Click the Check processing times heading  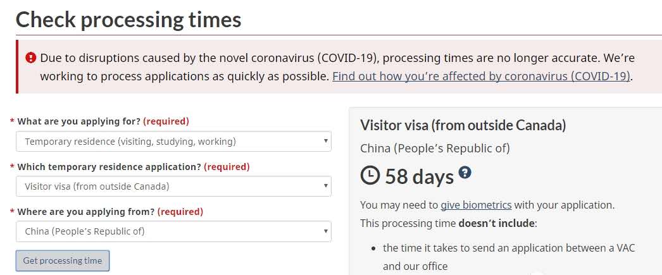(128, 20)
